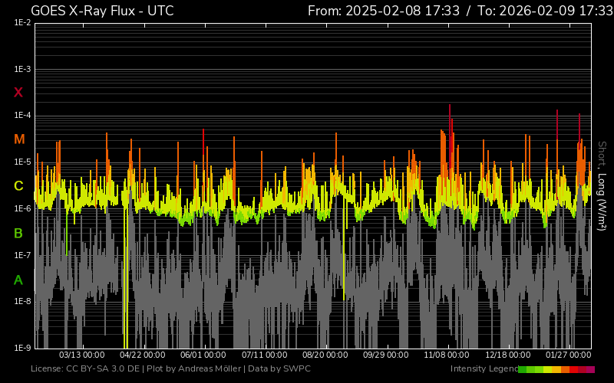Click the Intensity Legend color gradient bar
Viewport: 614px width, 383px height.
(556, 369)
